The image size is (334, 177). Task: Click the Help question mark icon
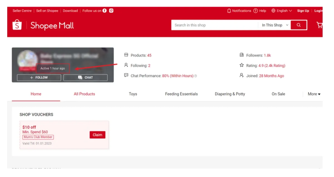(256, 11)
